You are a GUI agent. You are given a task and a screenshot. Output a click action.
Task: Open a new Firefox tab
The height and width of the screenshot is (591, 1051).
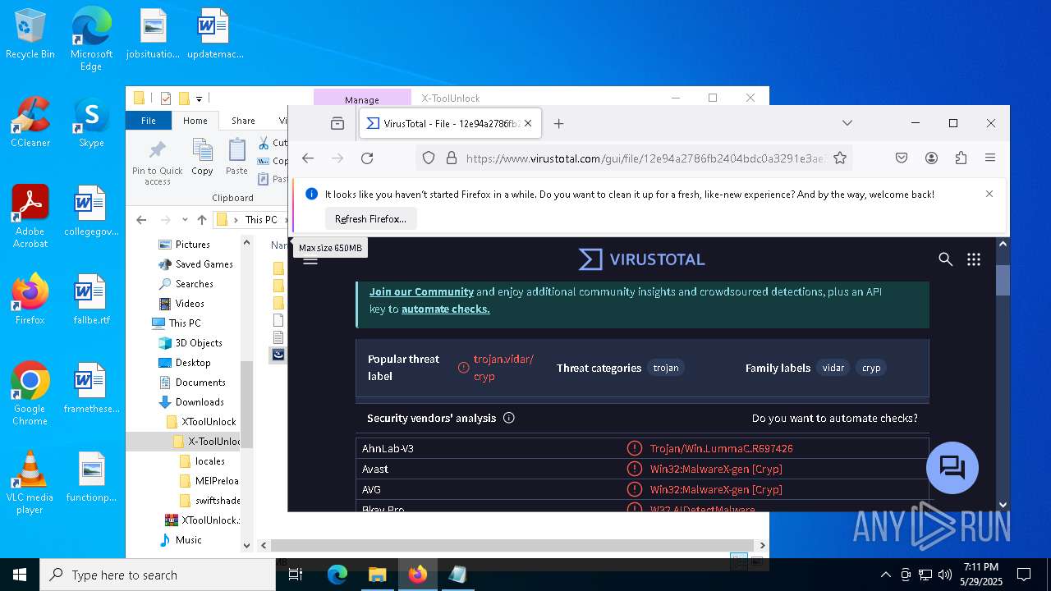coord(559,123)
